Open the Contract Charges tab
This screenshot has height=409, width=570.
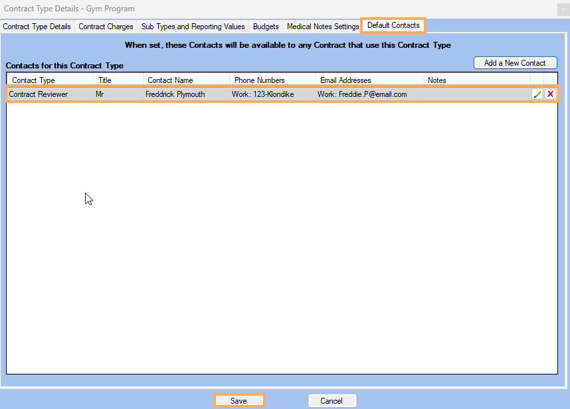tap(106, 26)
